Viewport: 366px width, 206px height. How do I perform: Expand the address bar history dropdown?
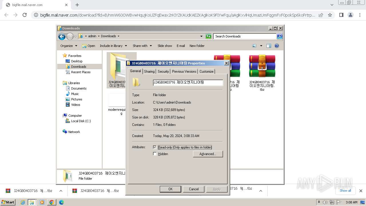[201, 36]
